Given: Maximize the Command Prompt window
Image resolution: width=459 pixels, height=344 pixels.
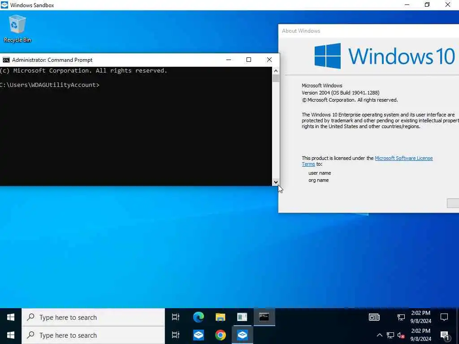Looking at the screenshot, I should point(249,60).
